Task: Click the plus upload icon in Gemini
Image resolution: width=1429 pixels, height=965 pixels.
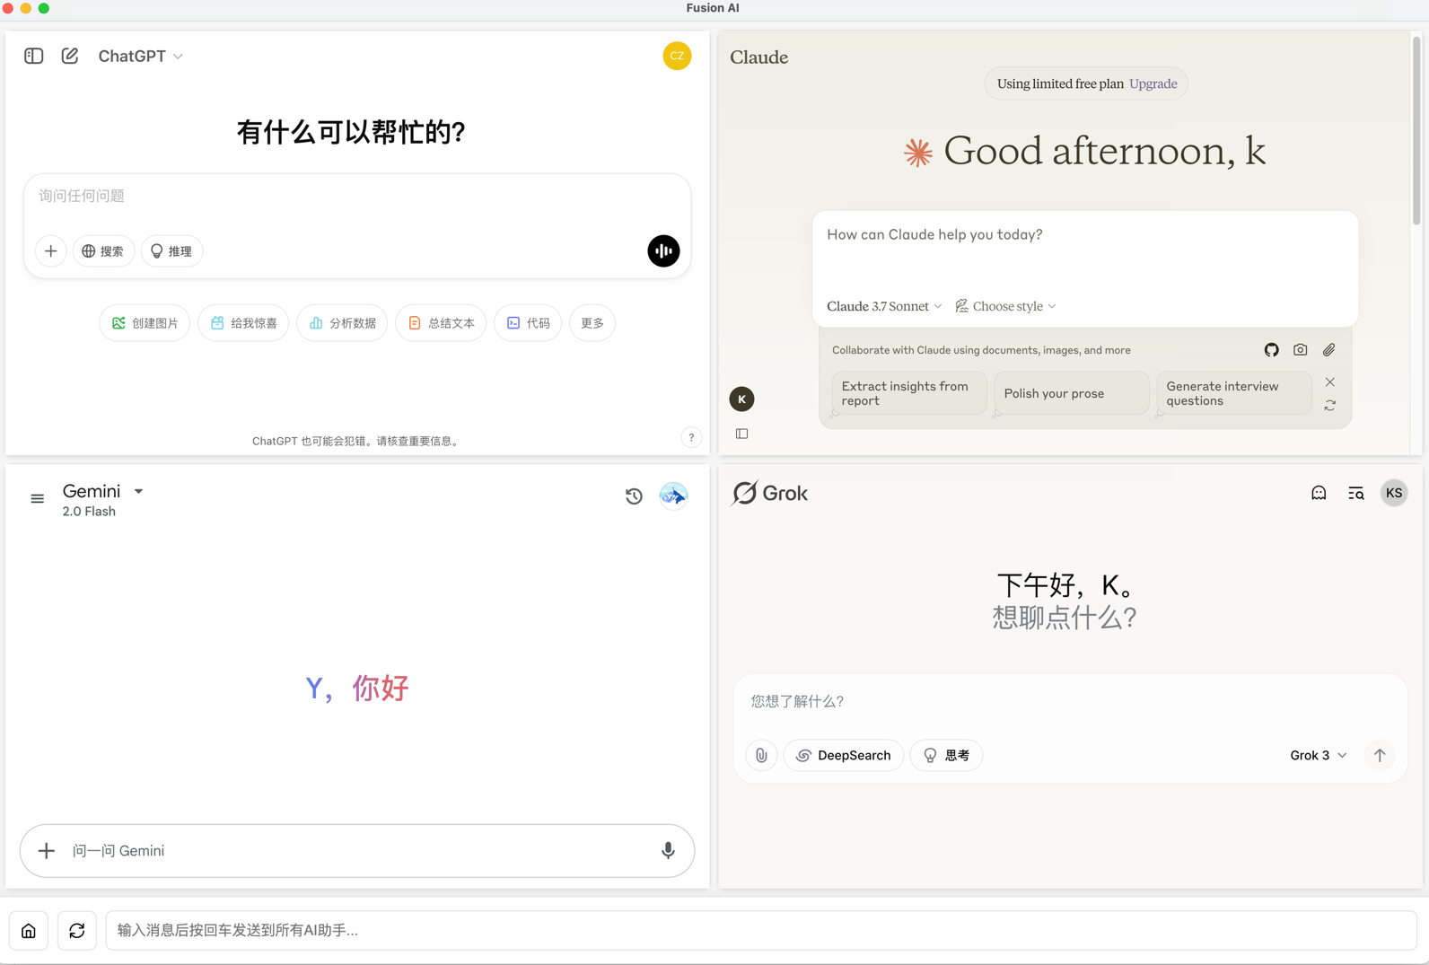Action: point(47,851)
